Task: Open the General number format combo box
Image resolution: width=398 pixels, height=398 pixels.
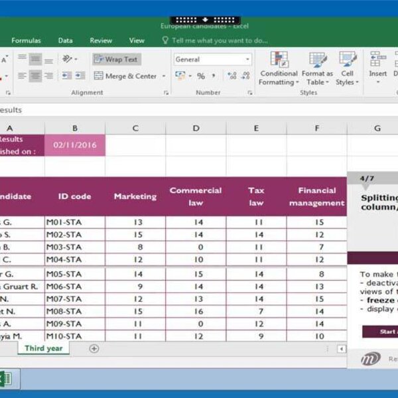Action: pyautogui.click(x=213, y=60)
